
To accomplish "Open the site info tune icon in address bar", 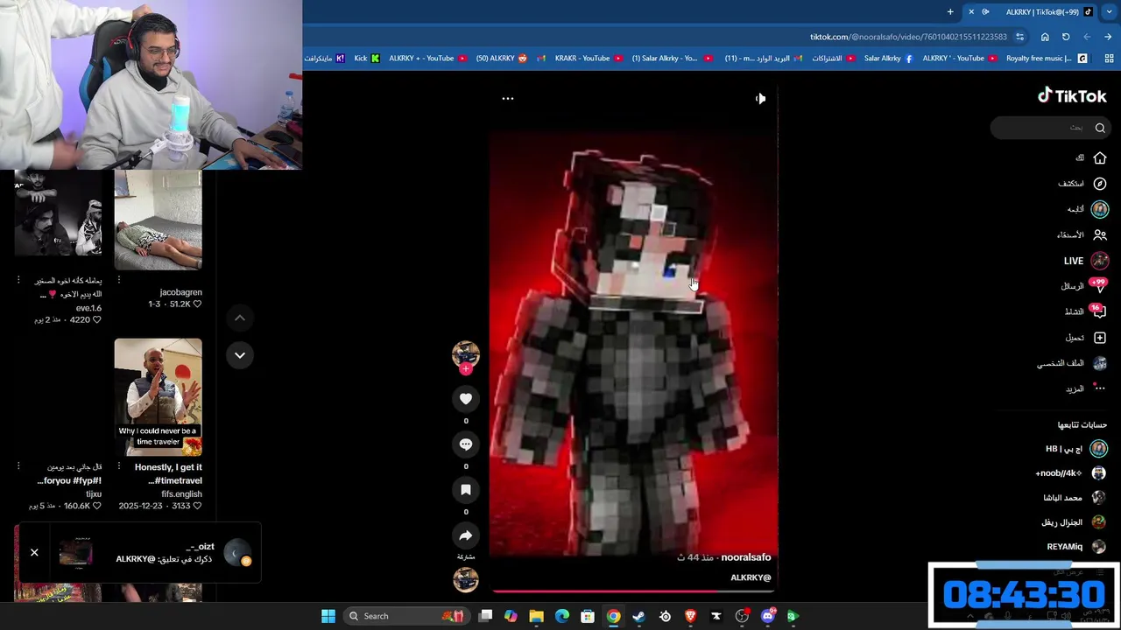I will pyautogui.click(x=1019, y=37).
